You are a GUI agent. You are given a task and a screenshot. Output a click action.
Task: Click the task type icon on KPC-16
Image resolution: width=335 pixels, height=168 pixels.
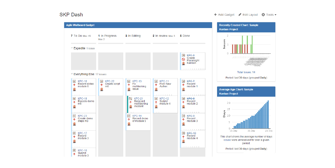click(74, 81)
